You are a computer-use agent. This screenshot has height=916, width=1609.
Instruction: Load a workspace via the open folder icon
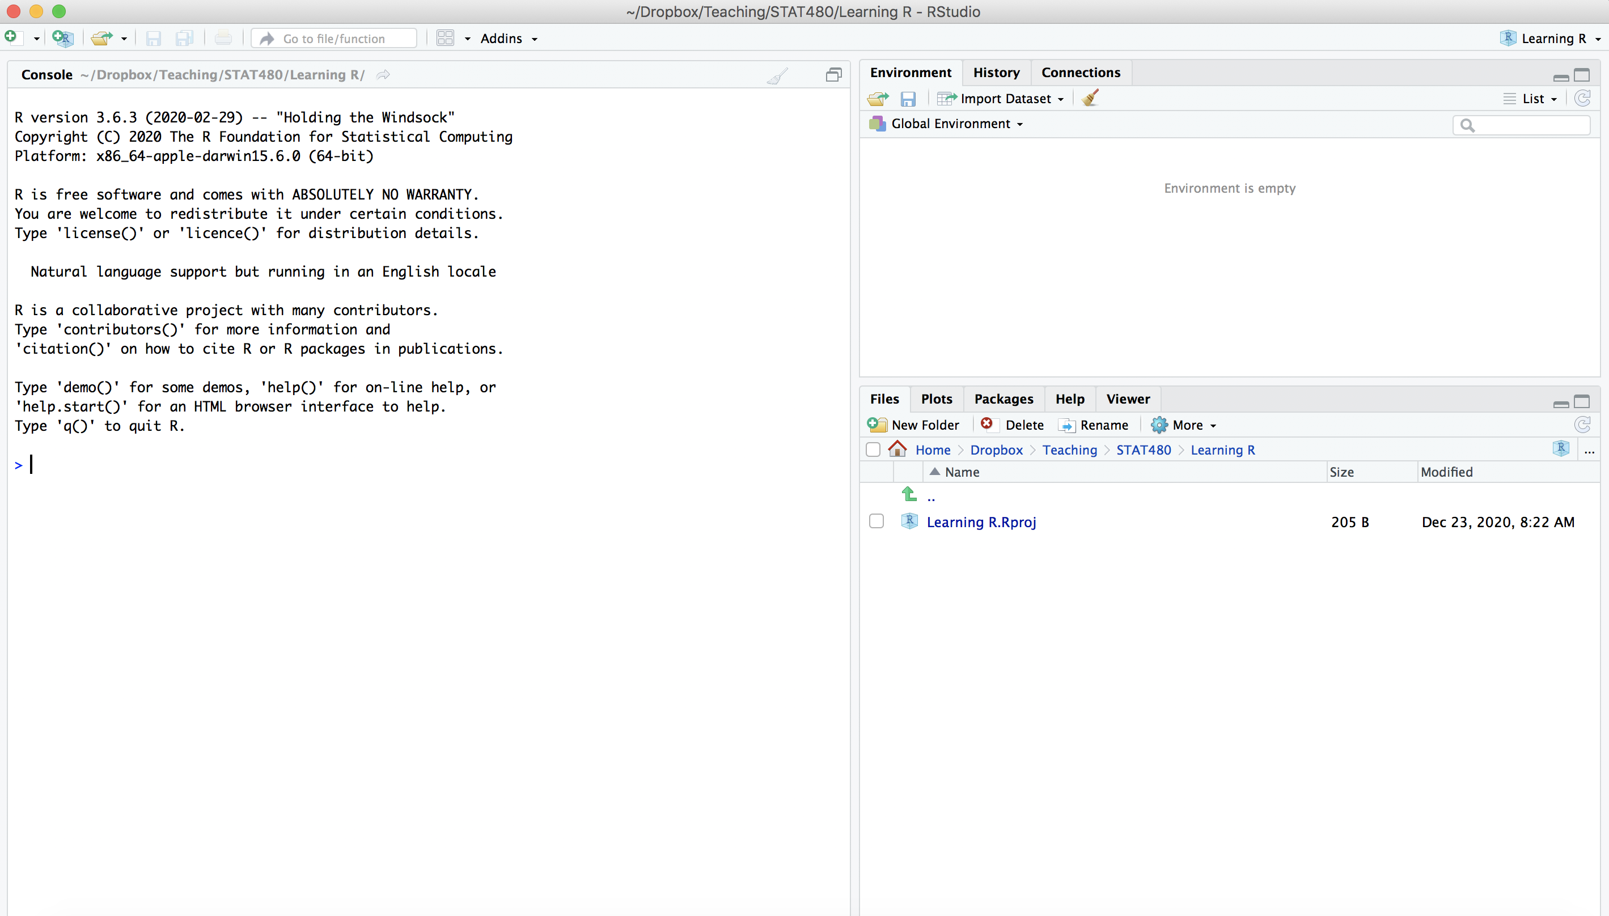878,98
